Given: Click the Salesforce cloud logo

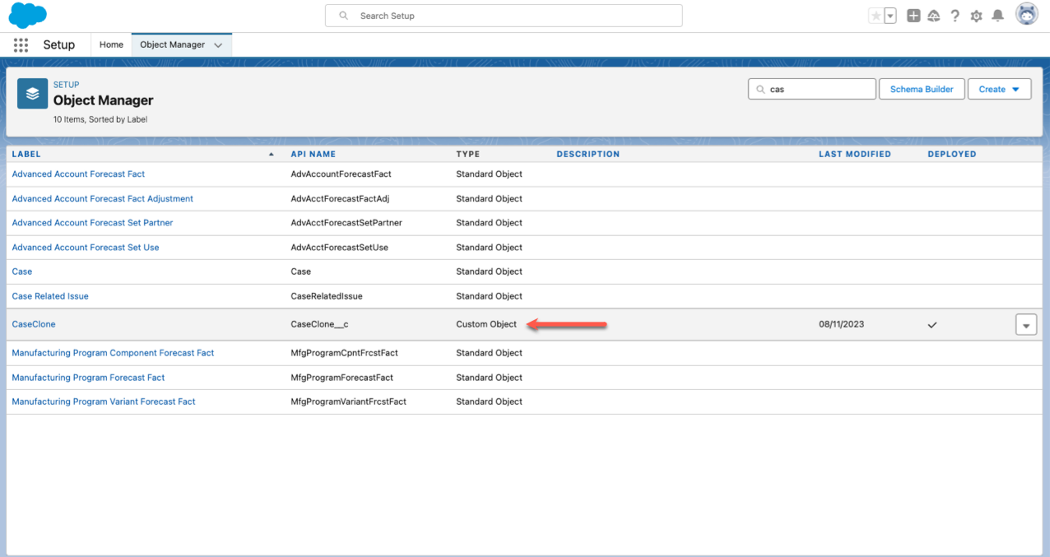Looking at the screenshot, I should coord(27,16).
